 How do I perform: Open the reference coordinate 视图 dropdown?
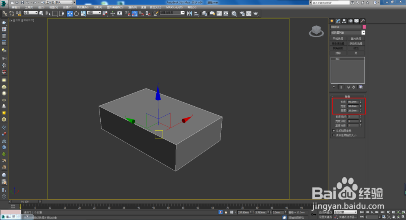94,13
